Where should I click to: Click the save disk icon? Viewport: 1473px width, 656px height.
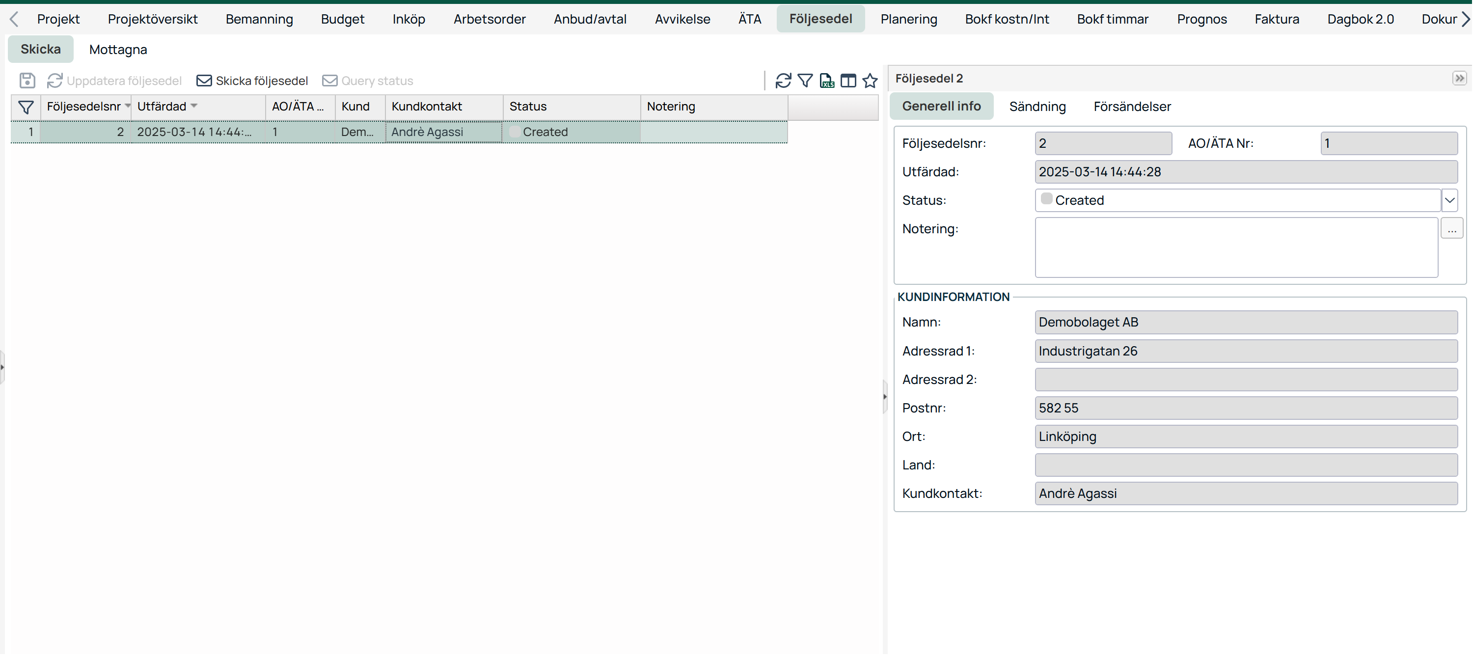tap(27, 81)
